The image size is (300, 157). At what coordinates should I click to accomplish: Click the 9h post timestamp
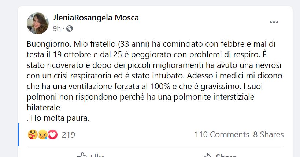(57, 28)
